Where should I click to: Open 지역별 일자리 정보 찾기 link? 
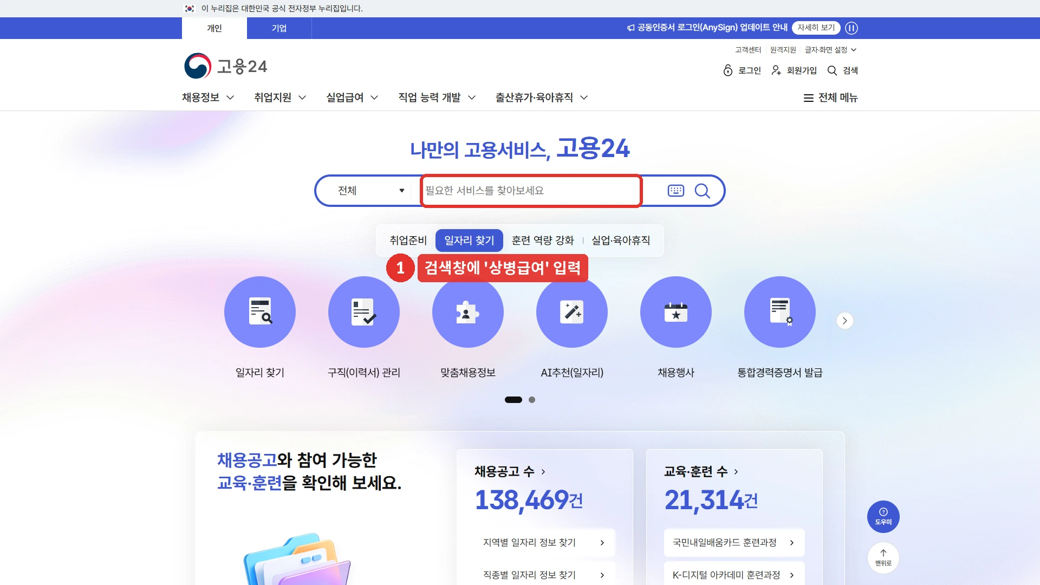click(x=545, y=543)
